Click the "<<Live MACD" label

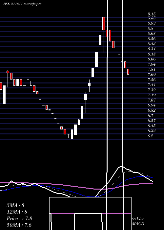pyautogui.click(x=138, y=221)
